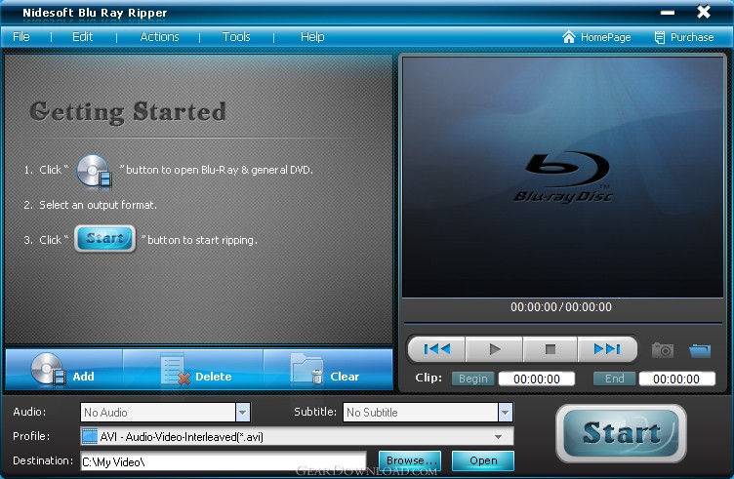
Task: Go to HomePage link
Action: tap(596, 37)
